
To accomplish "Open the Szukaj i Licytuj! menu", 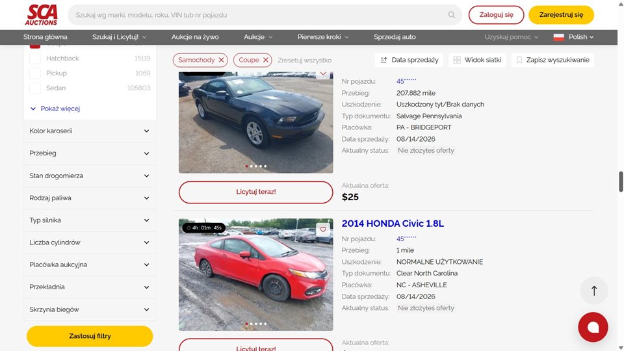I will pos(119,37).
